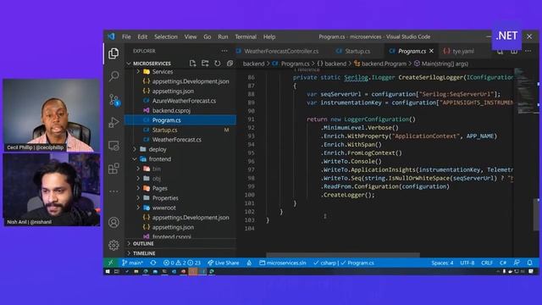Open the Search view in activity bar
The height and width of the screenshot is (305, 542).
point(113,76)
